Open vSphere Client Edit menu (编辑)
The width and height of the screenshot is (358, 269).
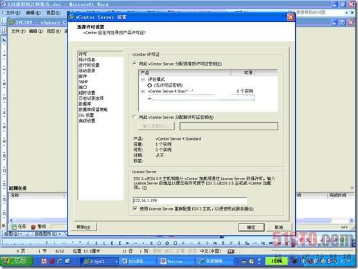point(36,31)
